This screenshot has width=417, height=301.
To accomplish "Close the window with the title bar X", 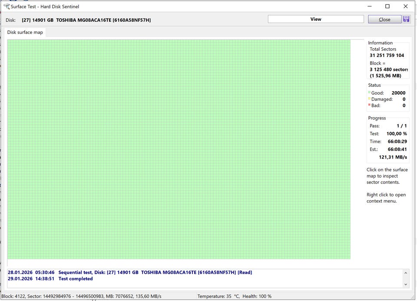I will [406, 7].
